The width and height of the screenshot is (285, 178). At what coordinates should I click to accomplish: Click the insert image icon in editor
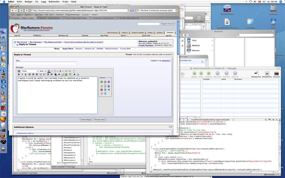[66, 74]
